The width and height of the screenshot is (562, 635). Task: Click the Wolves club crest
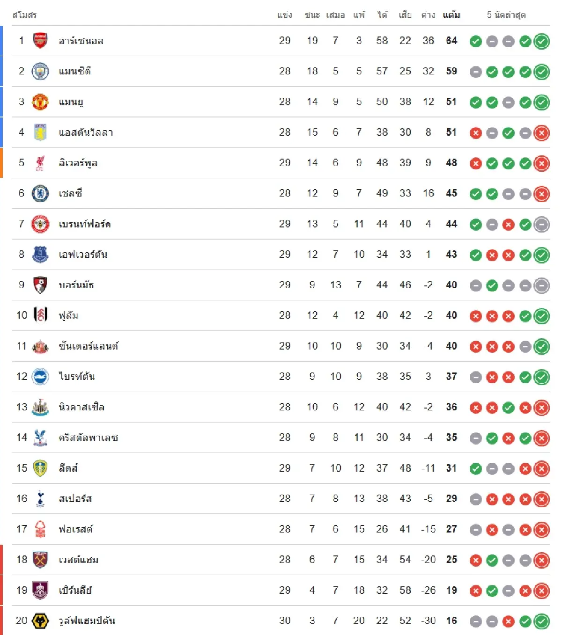pyautogui.click(x=40, y=620)
